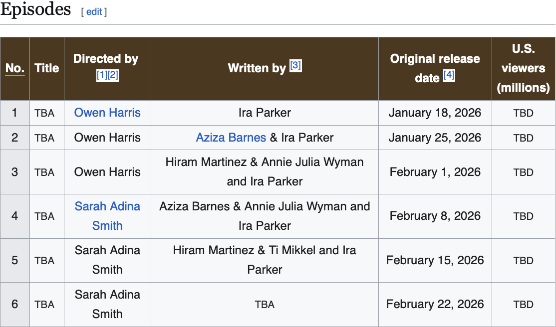The height and width of the screenshot is (327, 556).
Task: Click the Sarah Adina Smith director in episode 5
Action: tap(107, 260)
